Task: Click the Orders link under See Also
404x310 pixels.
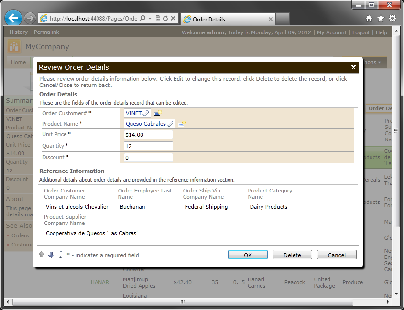Action: coord(20,235)
